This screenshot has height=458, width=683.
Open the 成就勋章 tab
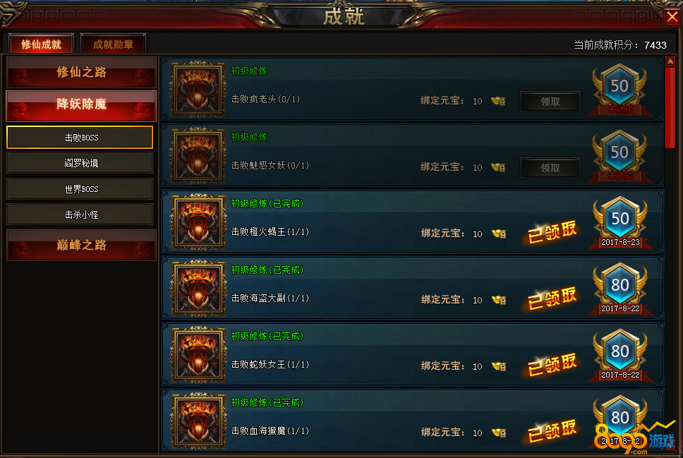113,44
